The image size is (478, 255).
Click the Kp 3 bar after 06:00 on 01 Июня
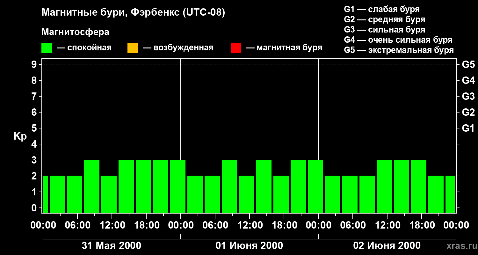click(229, 186)
